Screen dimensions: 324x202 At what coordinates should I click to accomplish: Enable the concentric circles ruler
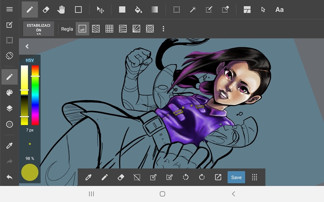point(150,29)
